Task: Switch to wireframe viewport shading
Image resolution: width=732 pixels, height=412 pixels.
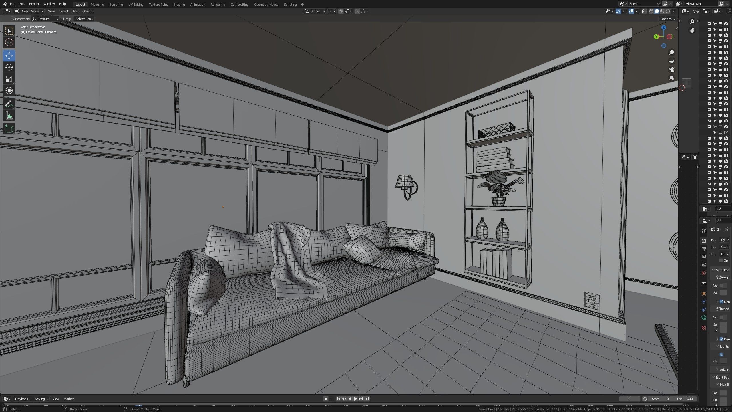Action: [x=651, y=11]
